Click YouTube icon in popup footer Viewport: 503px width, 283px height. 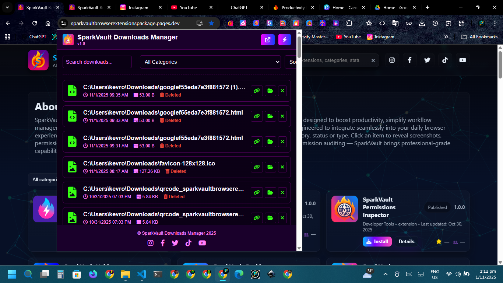pos(202,243)
